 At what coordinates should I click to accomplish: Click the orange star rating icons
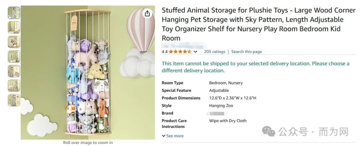180,52
